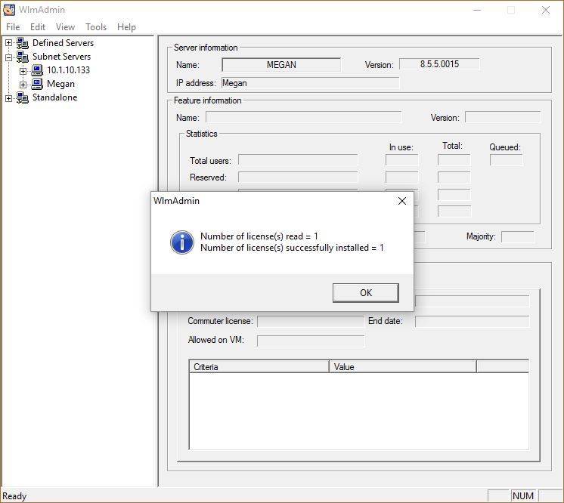Close the WlmAdmin license message dialog
This screenshot has width=564, height=503.
pyautogui.click(x=402, y=201)
